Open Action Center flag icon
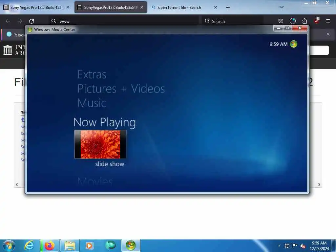The width and height of the screenshot is (336, 252). tap(295, 246)
